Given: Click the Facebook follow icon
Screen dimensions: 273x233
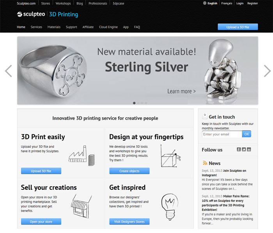Looking at the screenshot, I should [239, 150].
